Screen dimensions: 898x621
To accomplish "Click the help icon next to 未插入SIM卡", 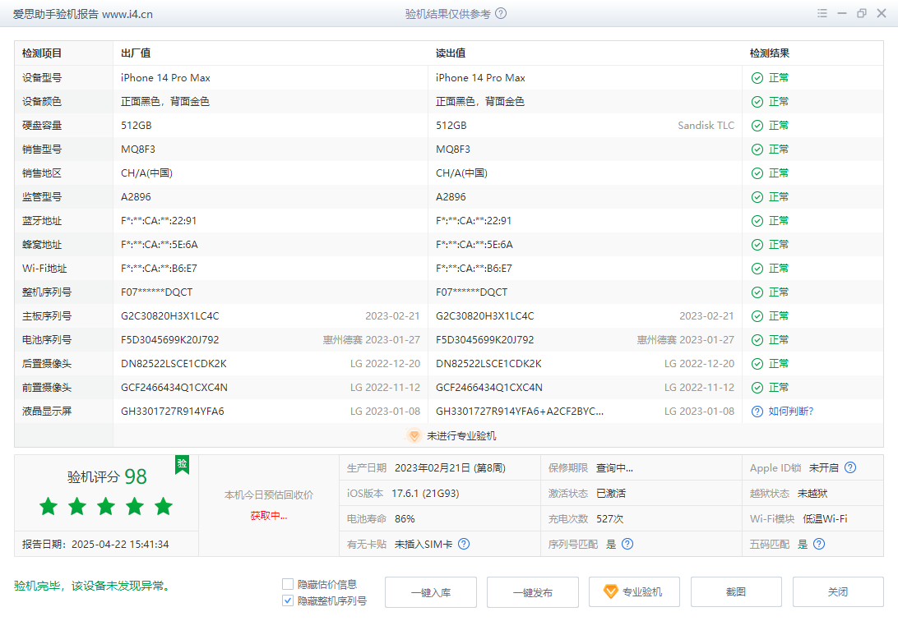I will [464, 544].
